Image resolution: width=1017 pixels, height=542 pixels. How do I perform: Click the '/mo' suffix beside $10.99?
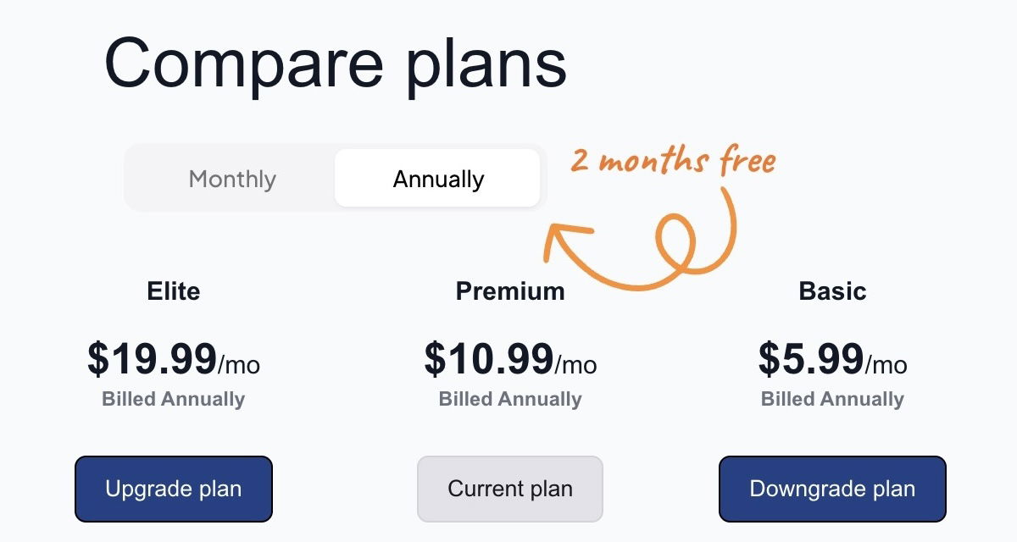coord(576,365)
